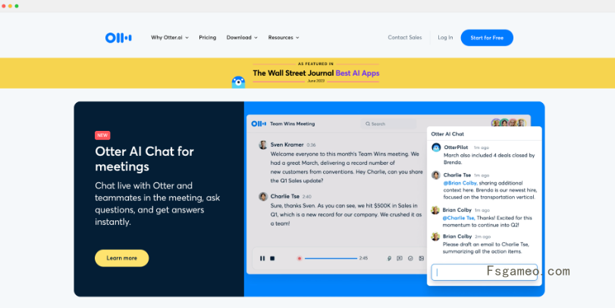Click the @Charlie Tse mention link
The height and width of the screenshot is (308, 615).
[459, 218]
